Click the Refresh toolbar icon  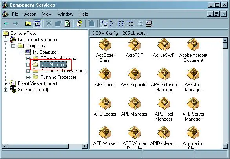[x=68, y=23]
